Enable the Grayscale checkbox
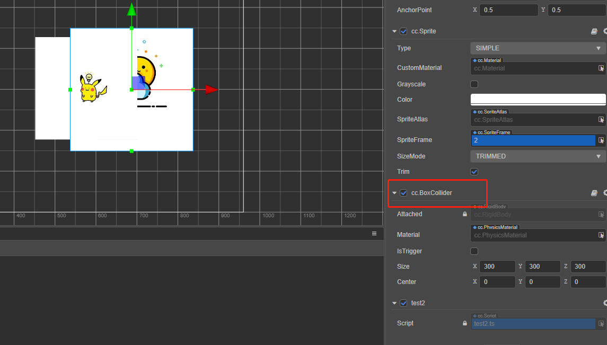Image resolution: width=607 pixels, height=345 pixels. coord(474,84)
